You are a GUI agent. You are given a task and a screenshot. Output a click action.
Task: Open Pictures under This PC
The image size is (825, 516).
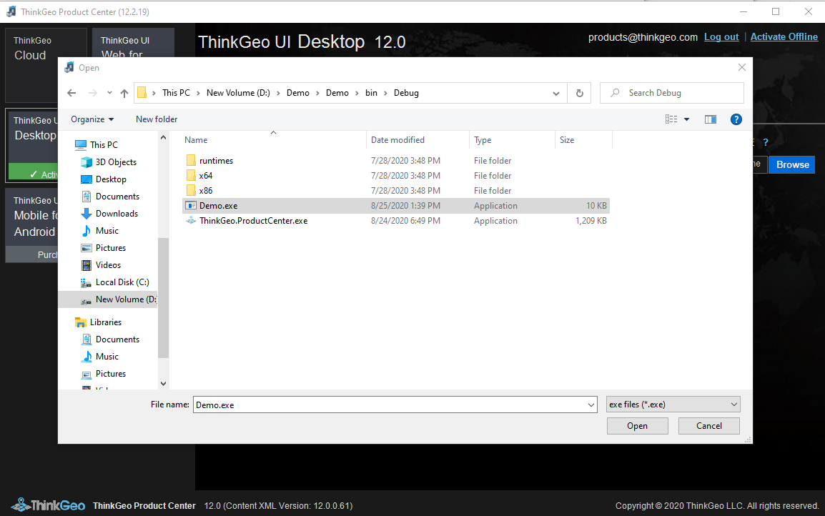click(x=104, y=248)
